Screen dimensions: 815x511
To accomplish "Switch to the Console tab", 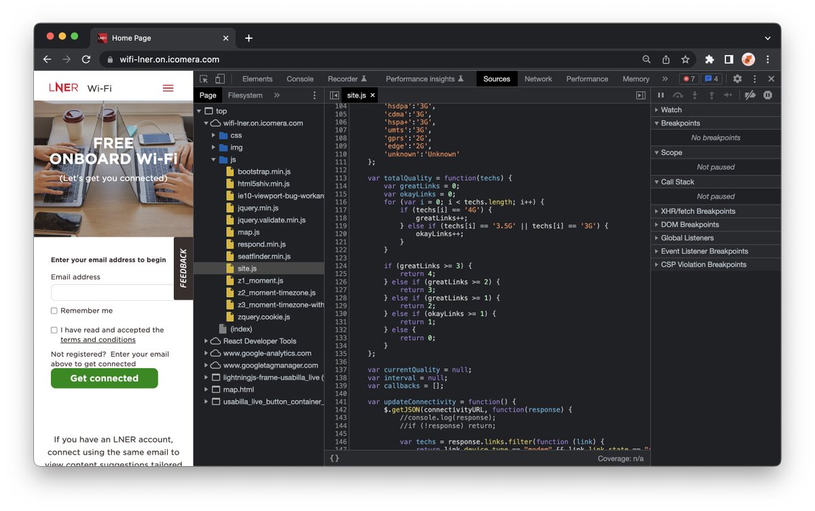I will pyautogui.click(x=300, y=79).
